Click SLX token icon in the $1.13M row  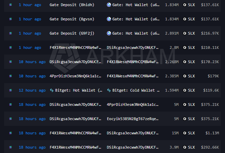[x=185, y=133]
